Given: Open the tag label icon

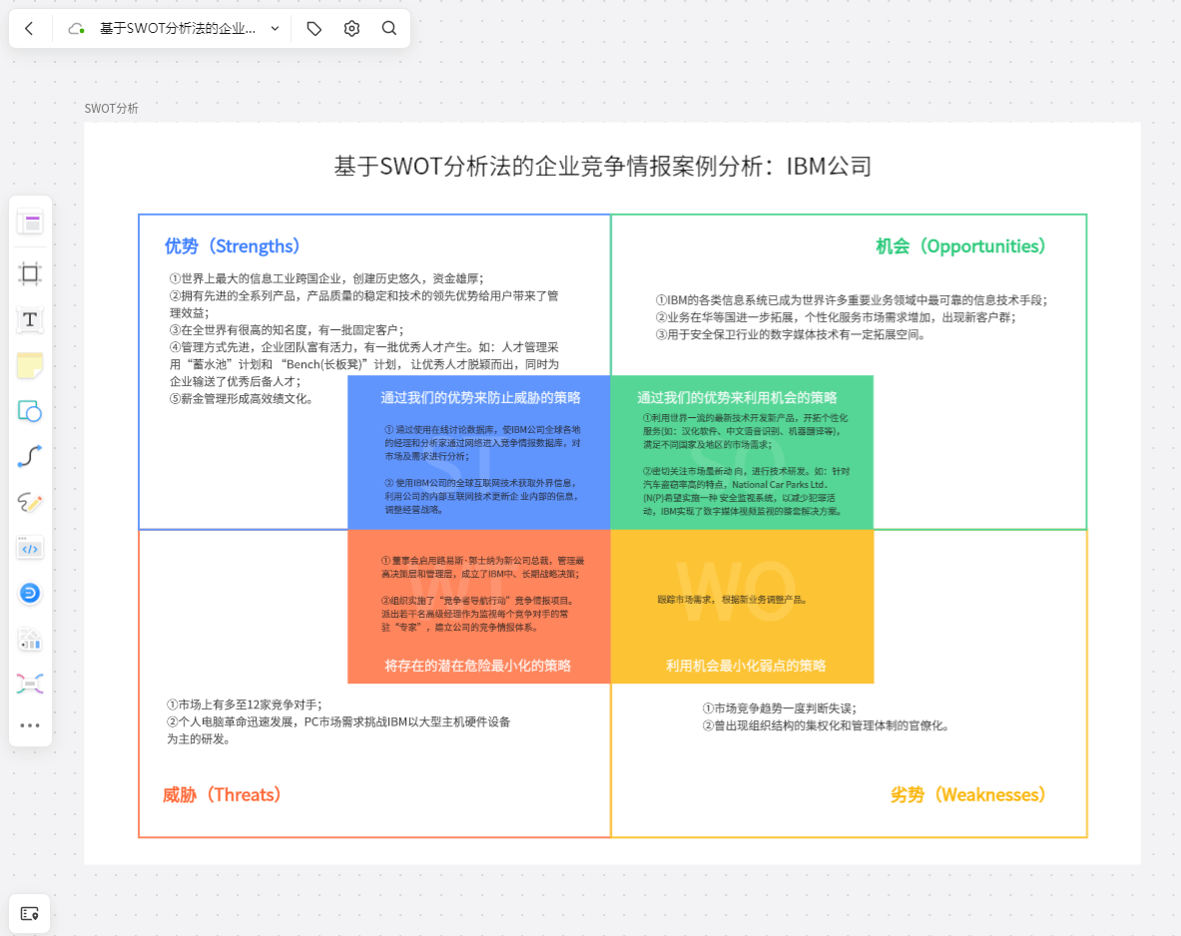Looking at the screenshot, I should [x=314, y=29].
